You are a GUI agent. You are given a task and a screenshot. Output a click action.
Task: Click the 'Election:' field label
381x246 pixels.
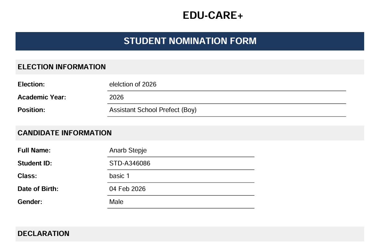[31, 84]
